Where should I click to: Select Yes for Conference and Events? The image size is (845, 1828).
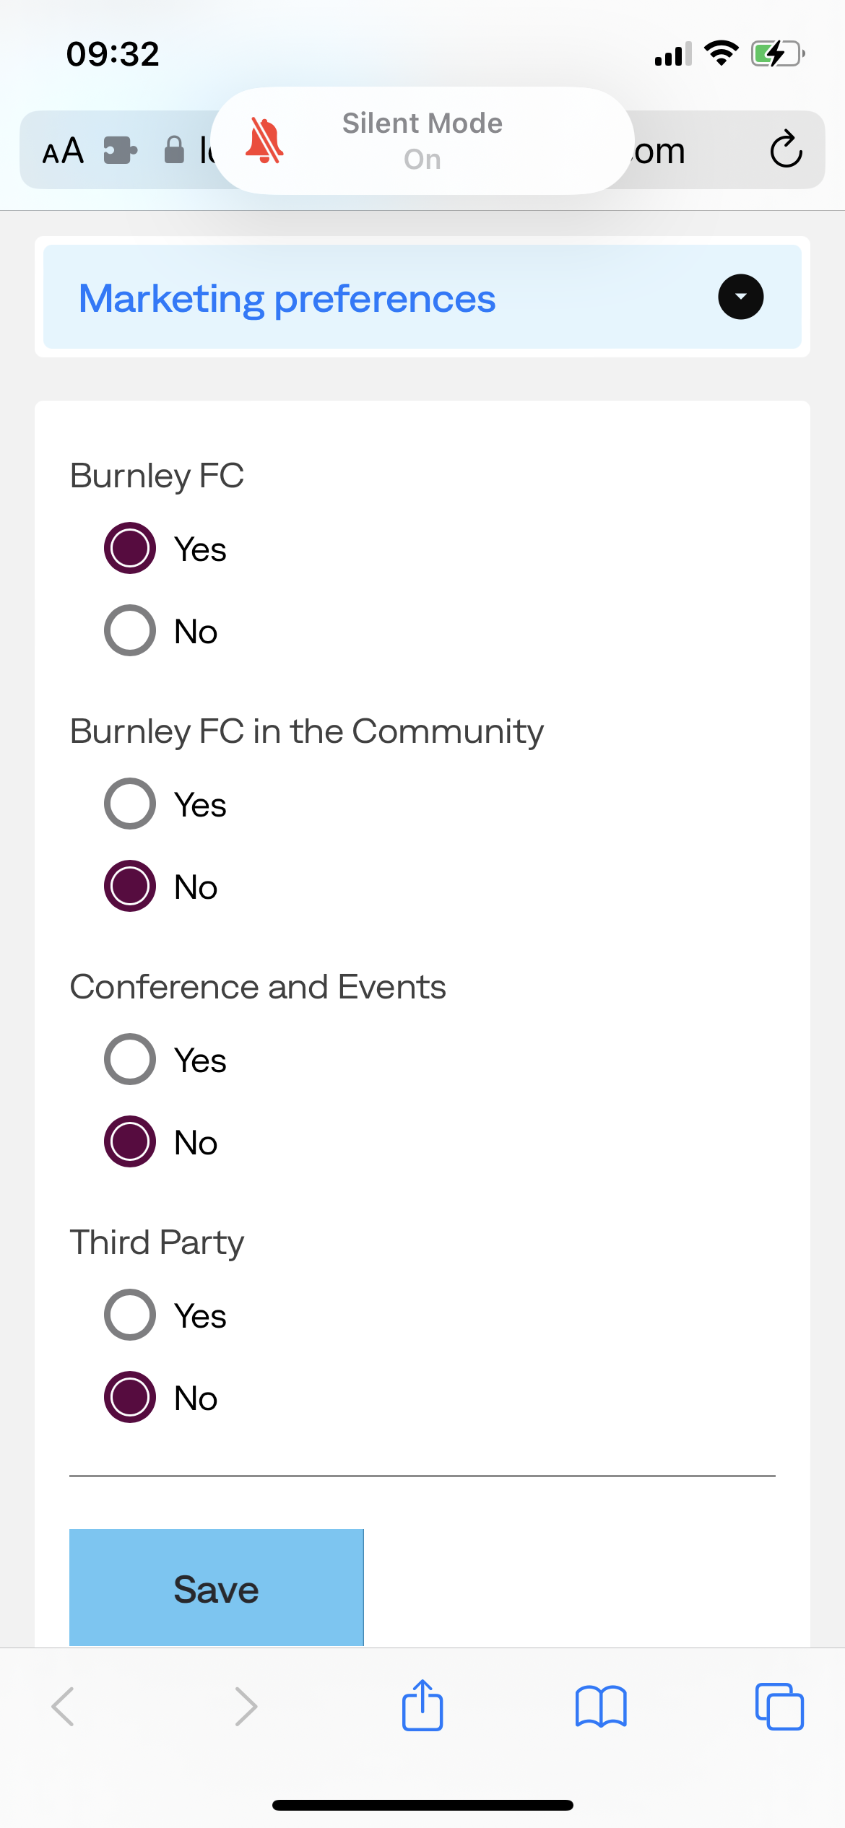(130, 1059)
